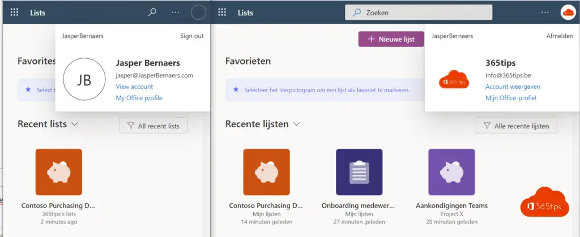Click Info@365tips.be email text
Viewport: 580px width, 237px height.
pos(508,75)
